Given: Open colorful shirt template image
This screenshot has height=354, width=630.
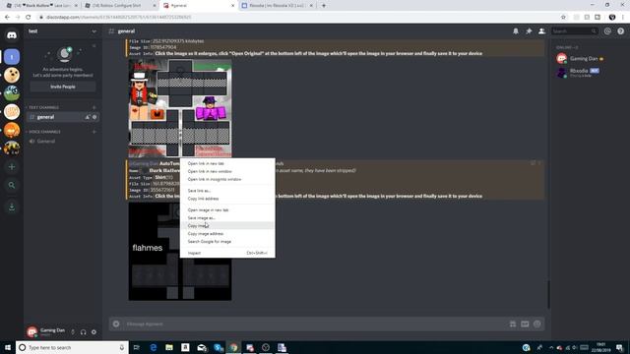Looking at the screenshot, I should coord(180,108).
